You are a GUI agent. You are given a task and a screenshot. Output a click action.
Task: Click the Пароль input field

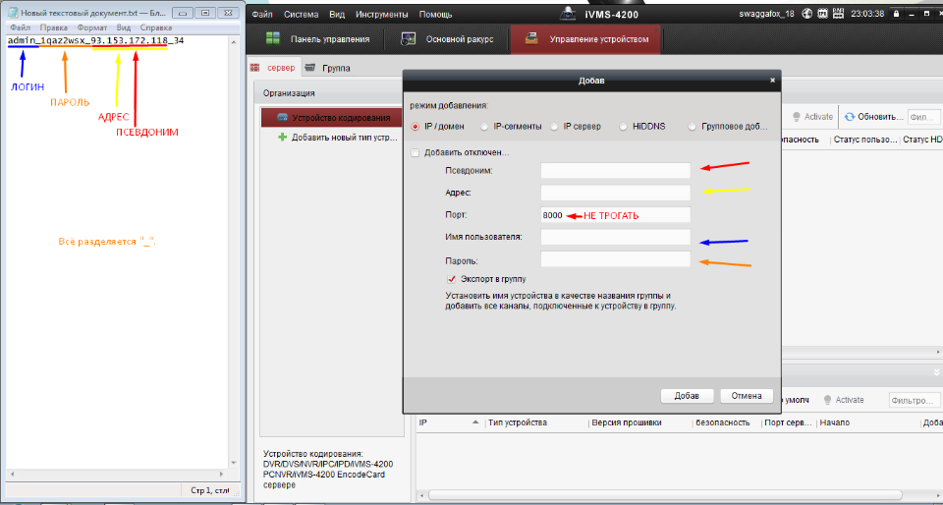[615, 259]
